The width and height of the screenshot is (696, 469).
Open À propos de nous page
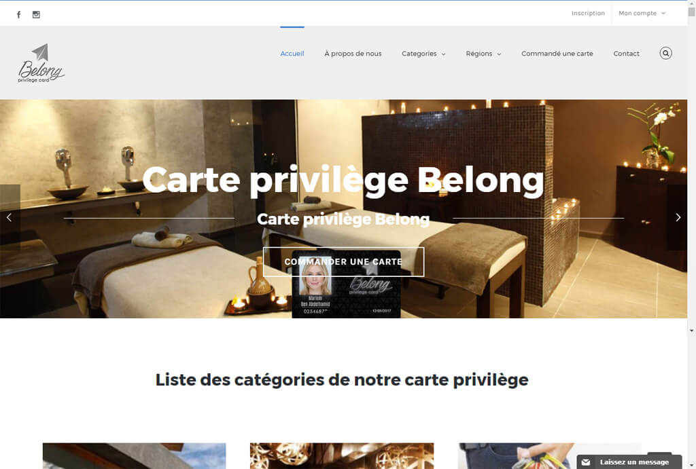click(x=353, y=54)
